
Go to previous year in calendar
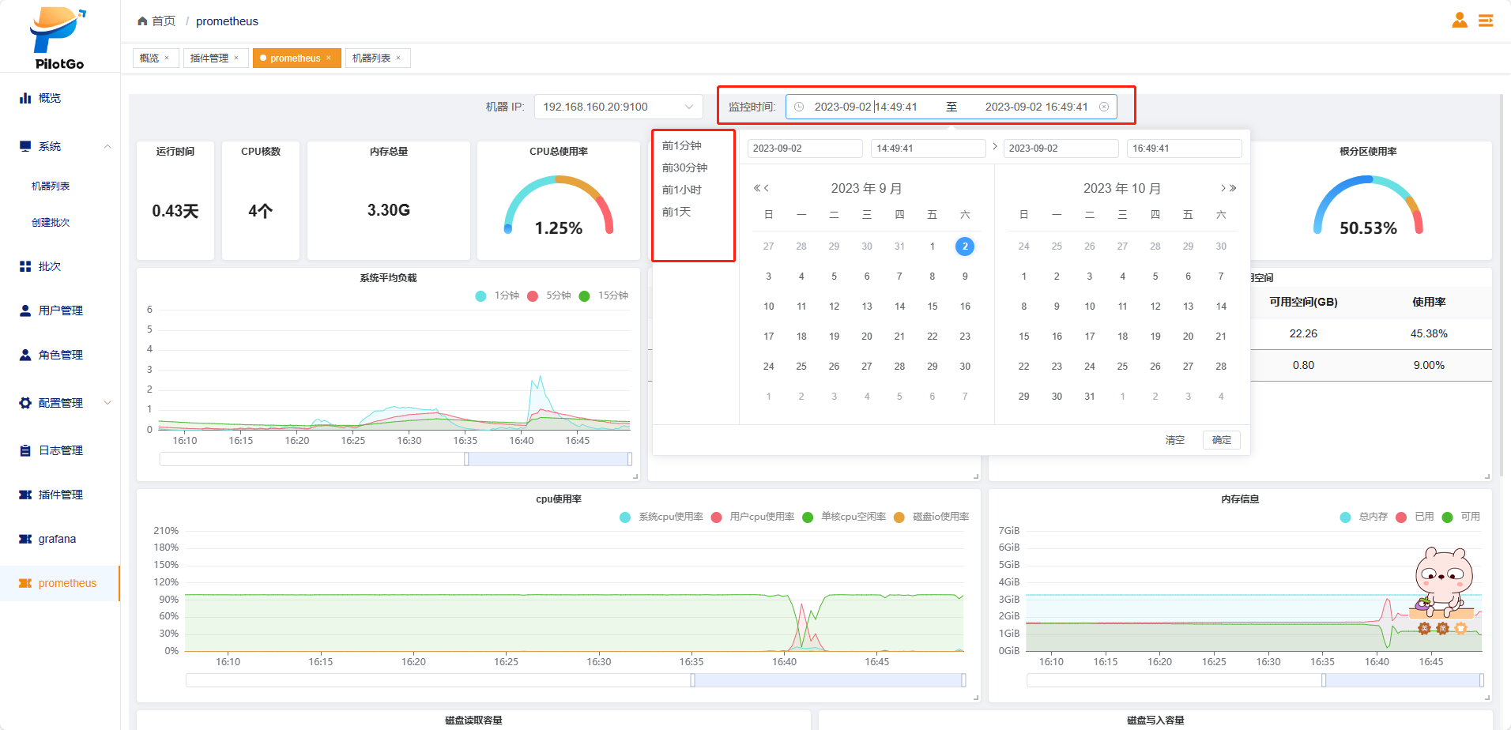756,188
